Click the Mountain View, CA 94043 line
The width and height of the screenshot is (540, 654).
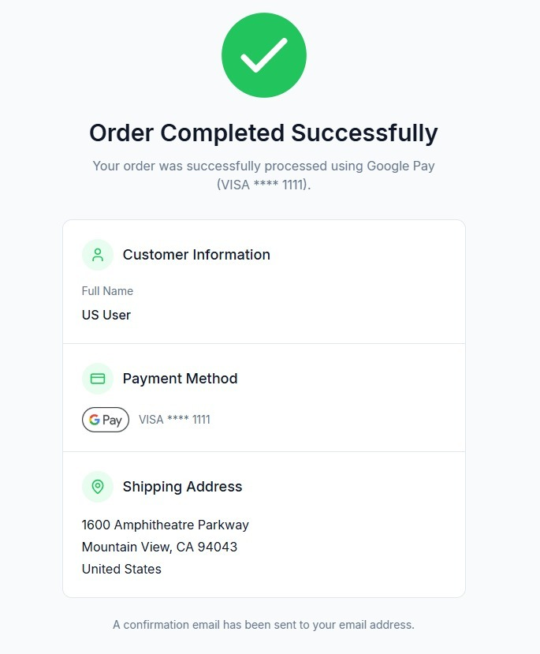(159, 547)
